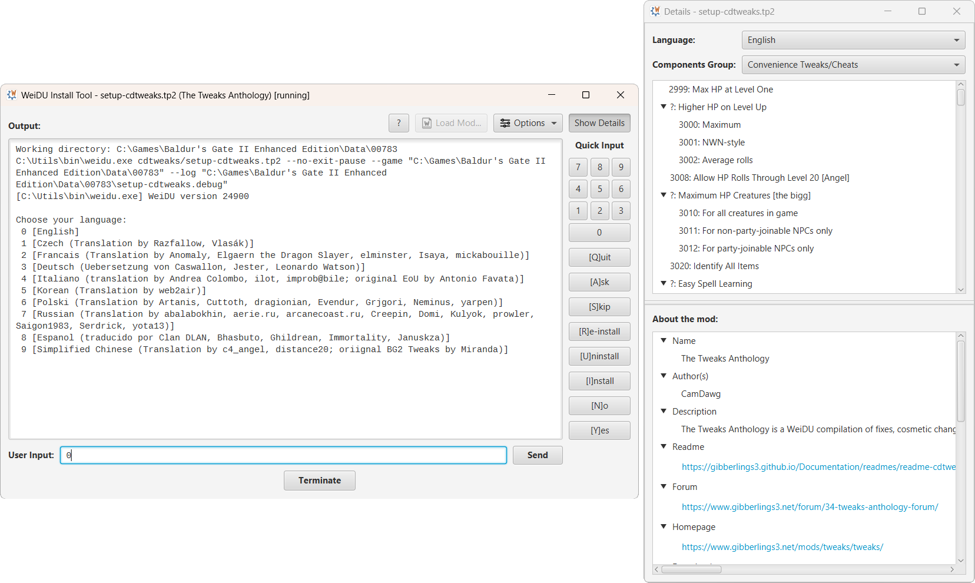Click the About the mod horizontal scrollbar

[691, 569]
